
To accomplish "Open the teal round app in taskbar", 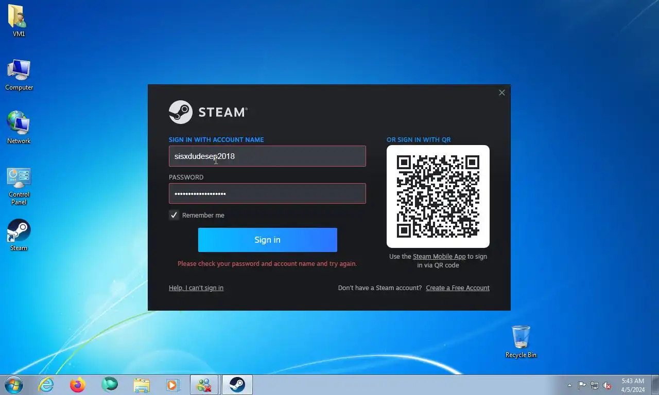I will pos(109,384).
